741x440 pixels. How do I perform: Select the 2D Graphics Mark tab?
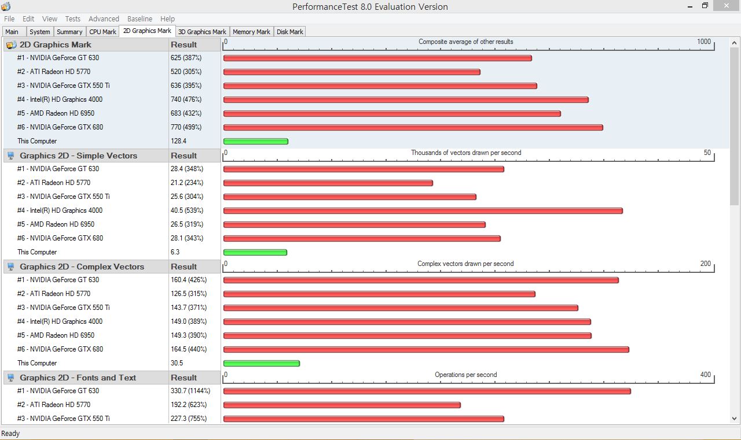click(147, 31)
